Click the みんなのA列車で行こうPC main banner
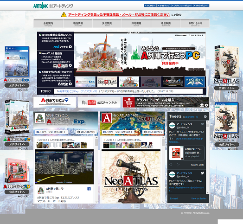Image resolution: width=243 pixels, height=224 pixels. (140, 54)
